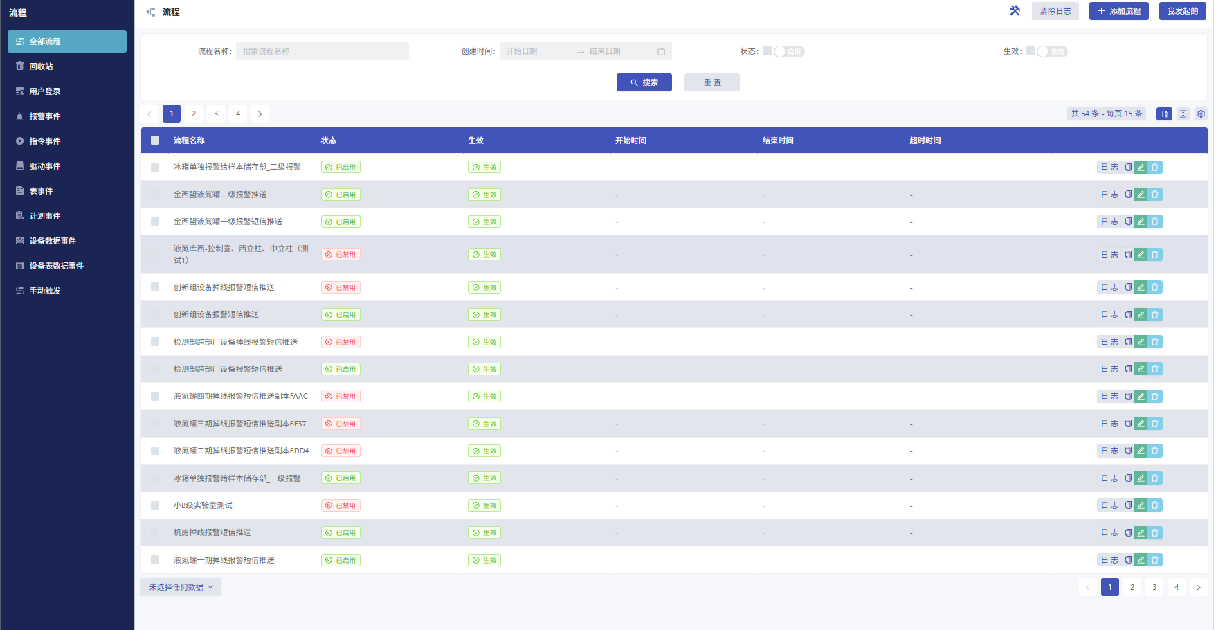Go to next page via top pagination arrow
This screenshot has width=1216, height=630.
pyautogui.click(x=260, y=114)
